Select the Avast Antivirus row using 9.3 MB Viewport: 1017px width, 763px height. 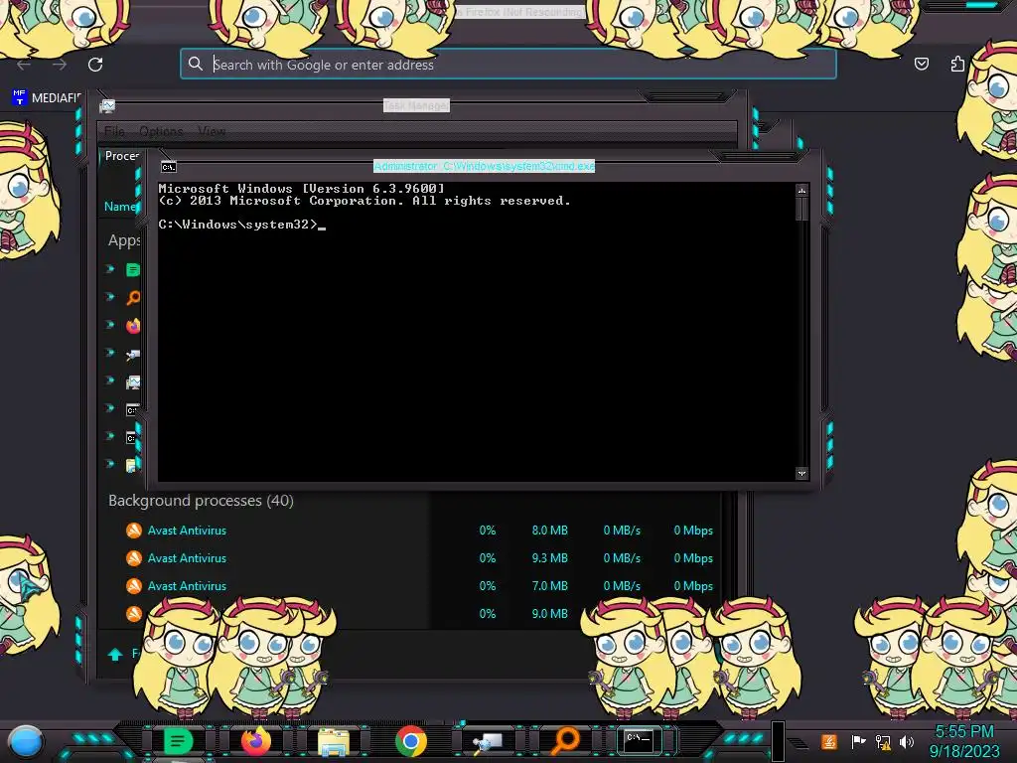410,558
